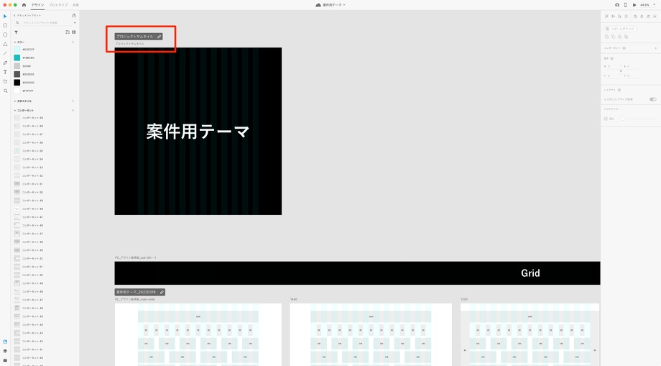This screenshot has height=366, width=661.
Task: Select the #D3FCFF color swatch
Action: pos(17,50)
